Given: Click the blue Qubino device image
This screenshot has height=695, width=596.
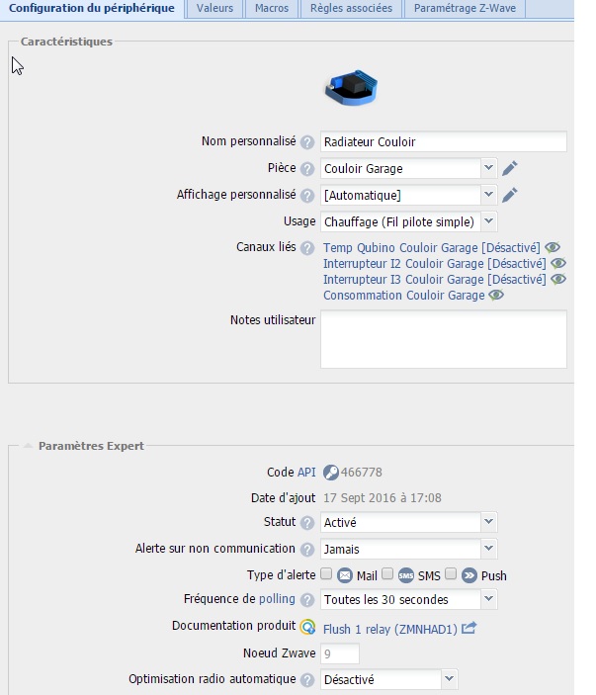Looking at the screenshot, I should [x=352, y=87].
